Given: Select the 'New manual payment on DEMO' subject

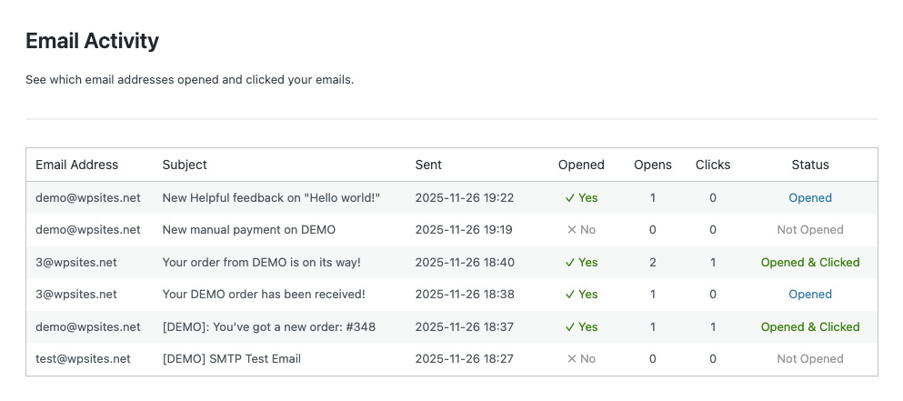Looking at the screenshot, I should click(249, 230).
